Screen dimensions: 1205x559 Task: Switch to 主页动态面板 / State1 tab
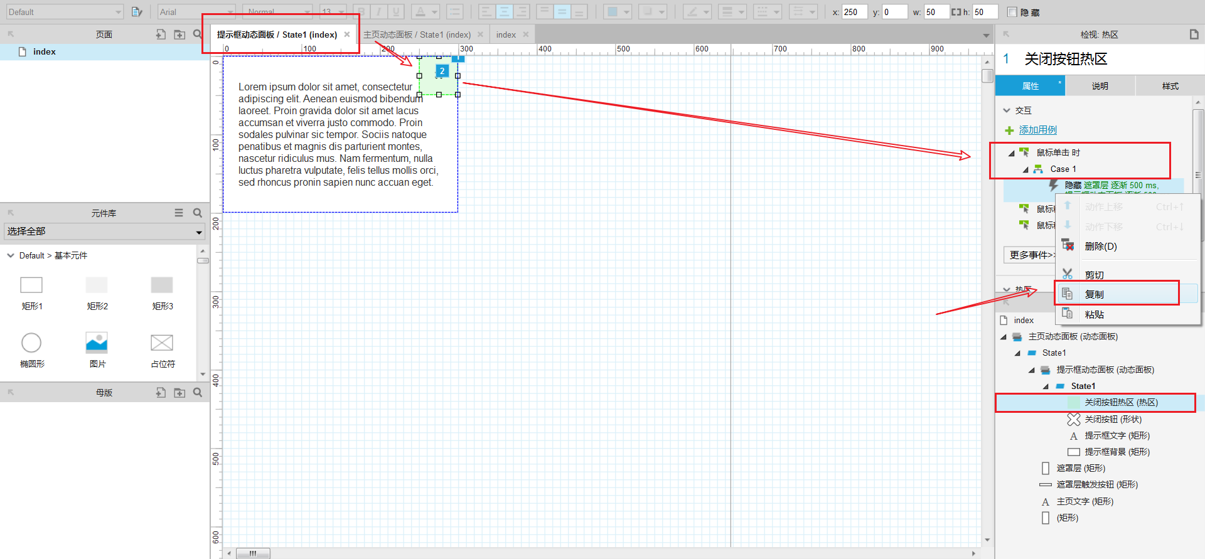[x=417, y=35]
